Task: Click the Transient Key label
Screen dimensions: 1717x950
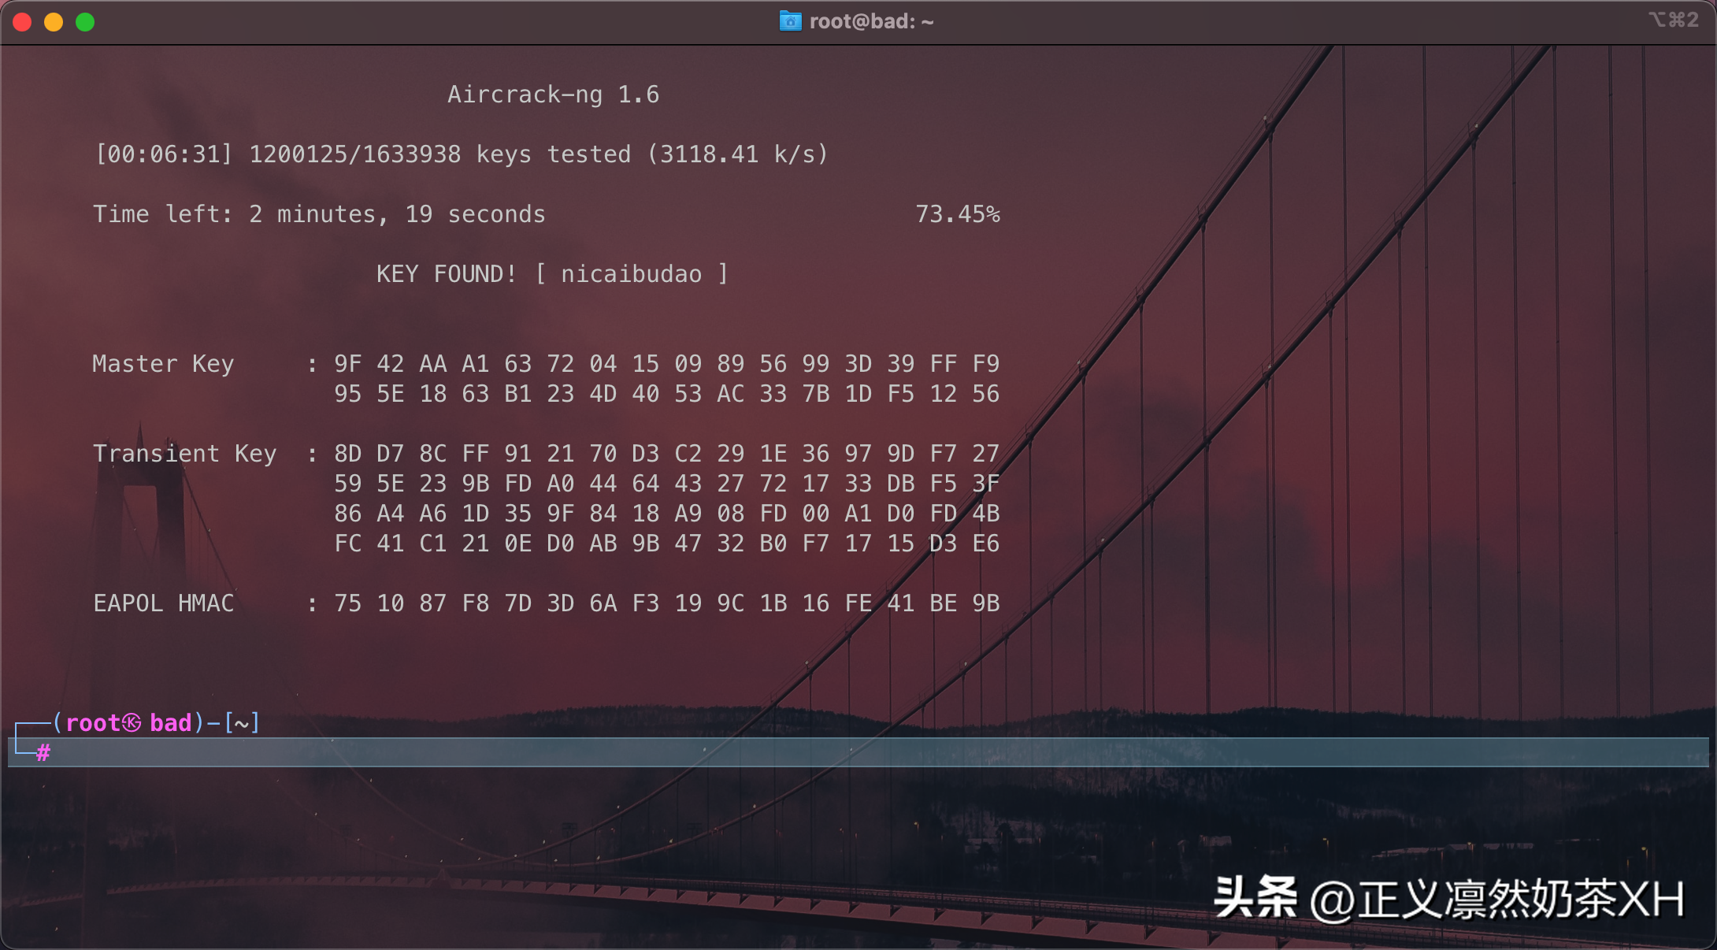Action: 184,454
